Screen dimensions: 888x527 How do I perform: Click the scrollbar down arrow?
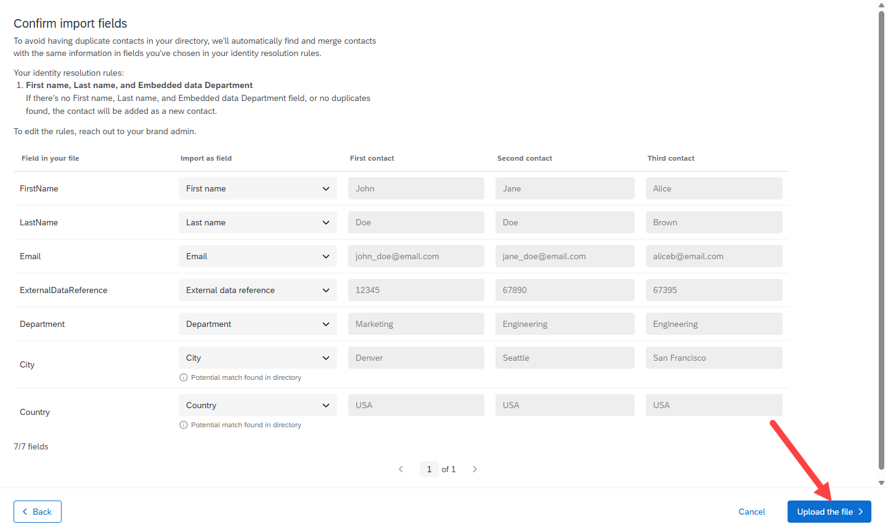(x=881, y=483)
